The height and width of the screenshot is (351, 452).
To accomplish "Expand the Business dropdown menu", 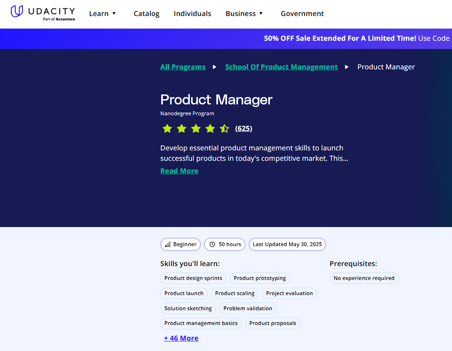I will pyautogui.click(x=244, y=13).
